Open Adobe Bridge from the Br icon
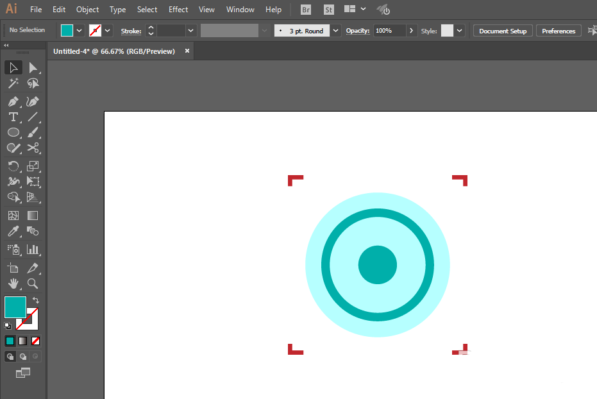This screenshot has height=399, width=597. pyautogui.click(x=307, y=10)
